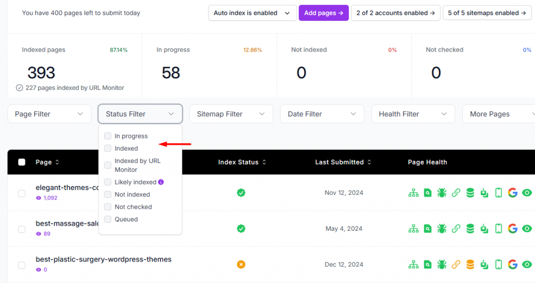Toggle select-all checkbox in table header
Viewport: 535px width, 283px height.
(22, 162)
